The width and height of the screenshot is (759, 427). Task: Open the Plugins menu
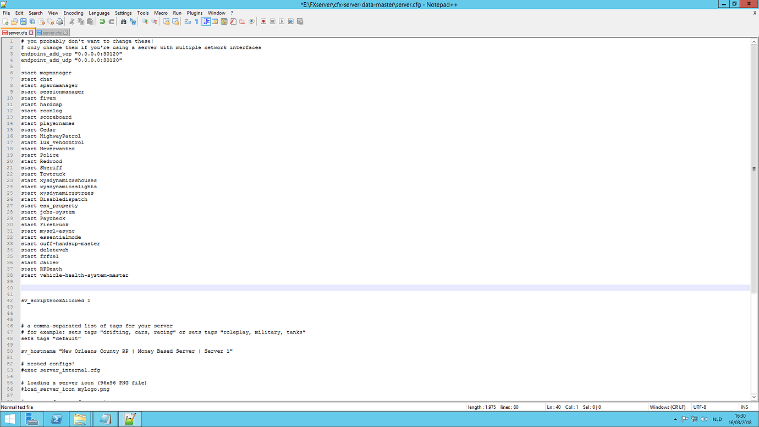[x=194, y=13]
